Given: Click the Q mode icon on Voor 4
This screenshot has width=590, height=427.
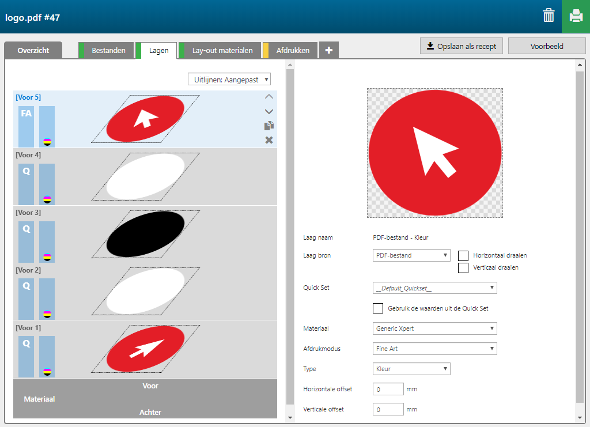Looking at the screenshot, I should tap(27, 171).
